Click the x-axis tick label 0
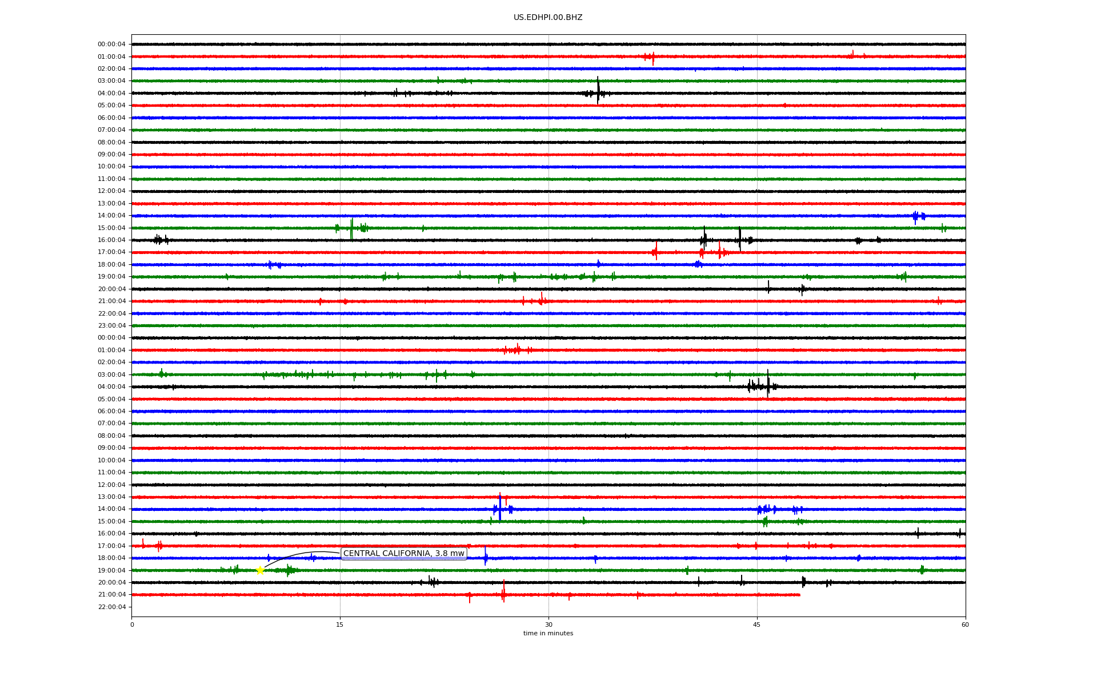The height and width of the screenshot is (685, 1097). [x=132, y=624]
